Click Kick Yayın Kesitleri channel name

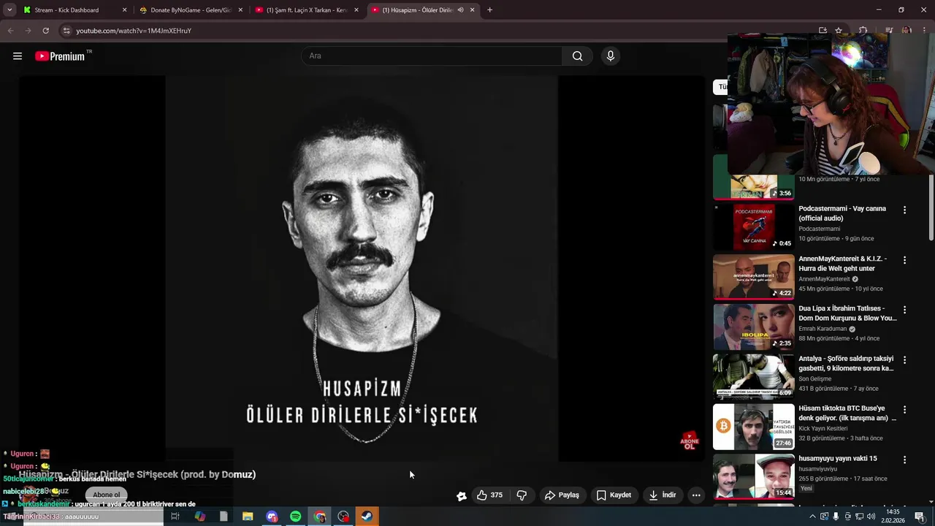pyautogui.click(x=823, y=429)
